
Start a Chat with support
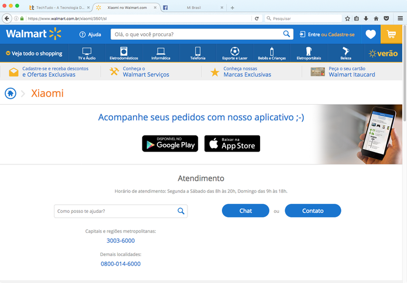(x=245, y=210)
